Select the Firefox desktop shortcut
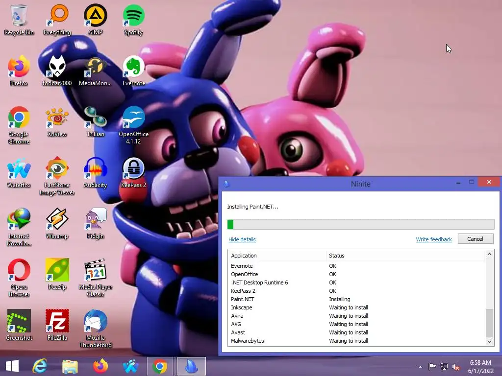502x376 pixels. 19,70
